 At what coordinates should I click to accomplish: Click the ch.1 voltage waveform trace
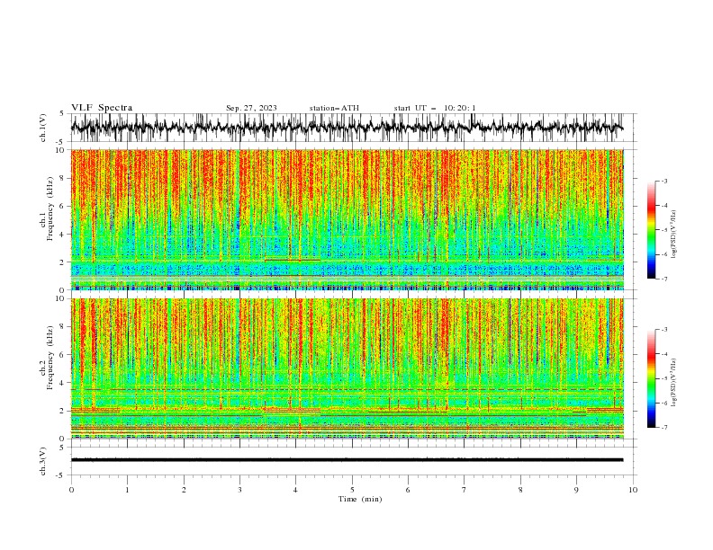[347, 128]
